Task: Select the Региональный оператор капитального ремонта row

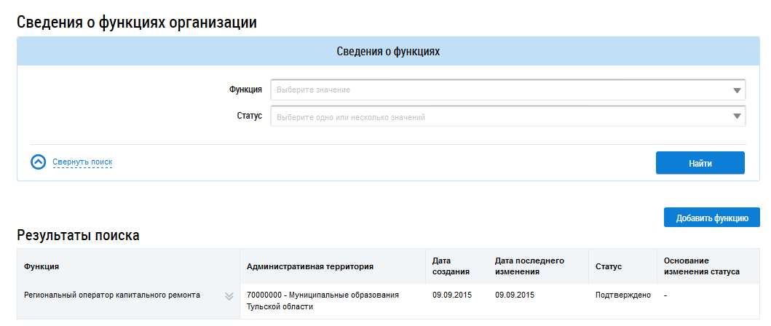Action: (x=111, y=295)
